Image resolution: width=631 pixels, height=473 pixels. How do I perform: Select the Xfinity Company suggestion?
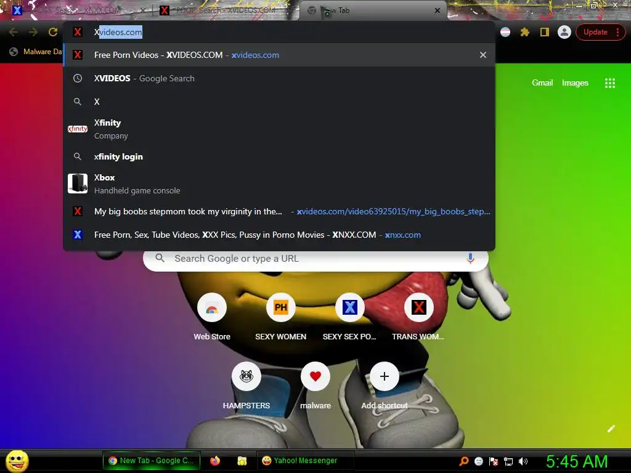[x=279, y=129]
